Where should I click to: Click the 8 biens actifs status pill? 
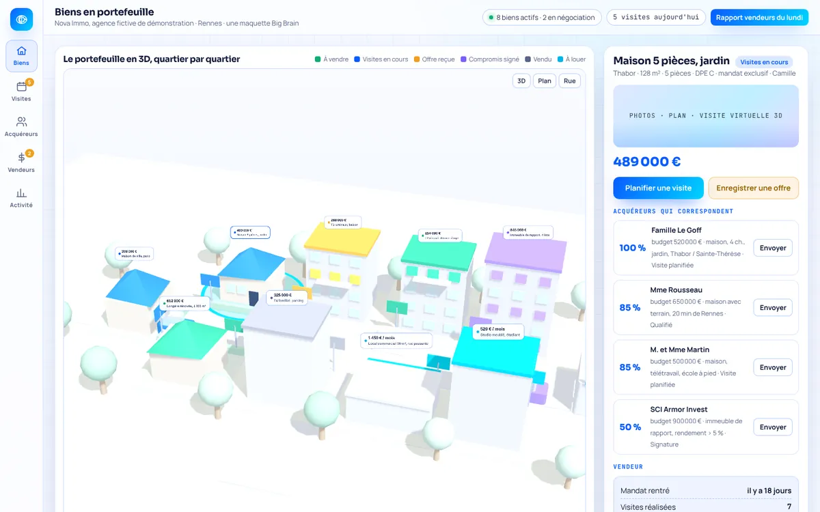coord(541,17)
